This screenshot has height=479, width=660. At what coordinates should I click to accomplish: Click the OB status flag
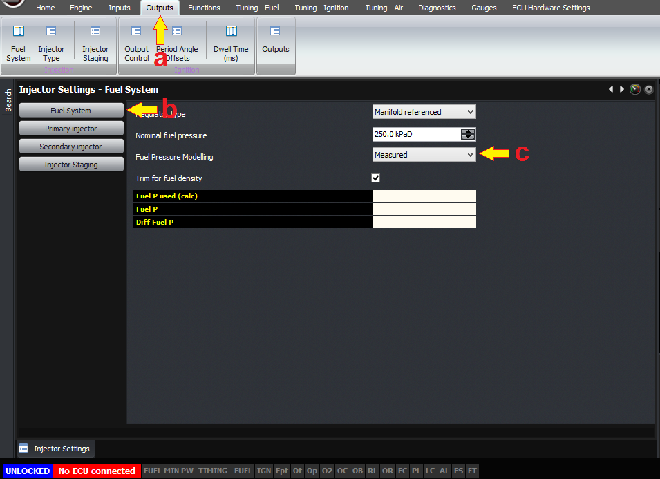357,471
